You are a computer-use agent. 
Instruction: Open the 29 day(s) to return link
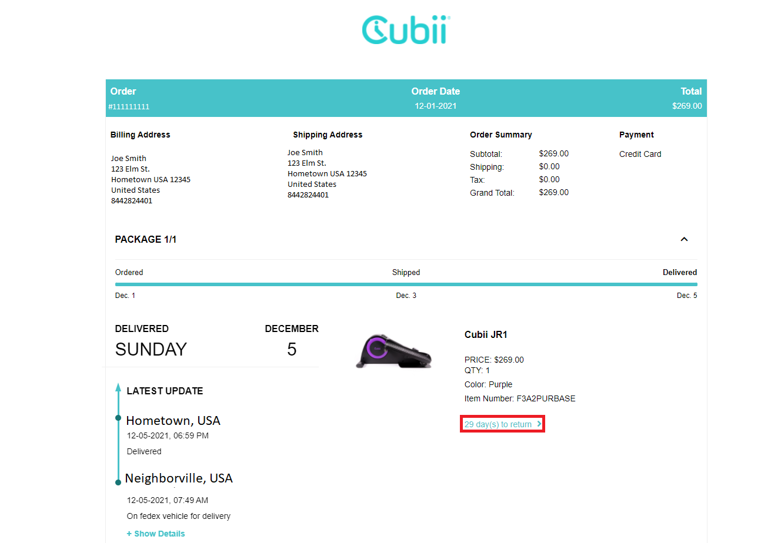[498, 424]
